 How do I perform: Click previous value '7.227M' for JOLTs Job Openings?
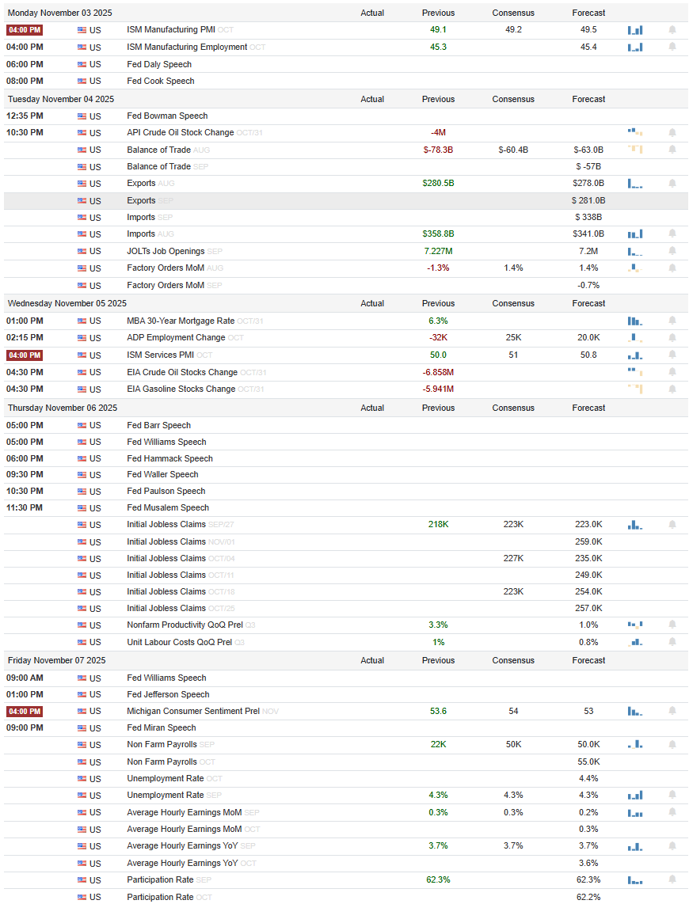click(438, 252)
